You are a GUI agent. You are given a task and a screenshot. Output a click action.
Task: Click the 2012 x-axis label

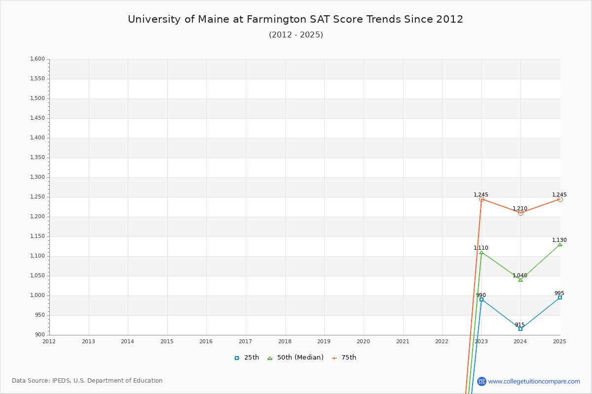pos(49,341)
